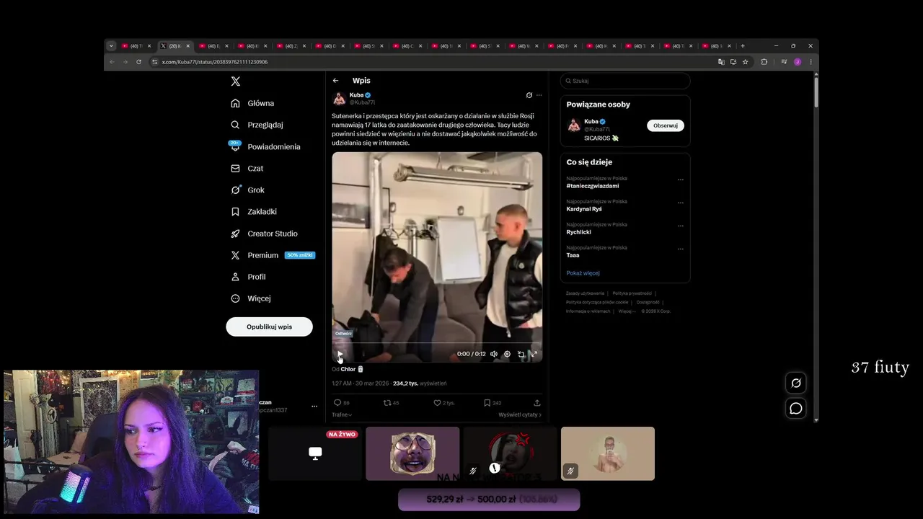Open trend #tanieczgwiazdami
The image size is (923, 519).
(x=593, y=186)
